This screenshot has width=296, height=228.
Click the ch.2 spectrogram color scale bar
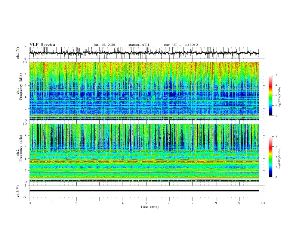pos(270,157)
